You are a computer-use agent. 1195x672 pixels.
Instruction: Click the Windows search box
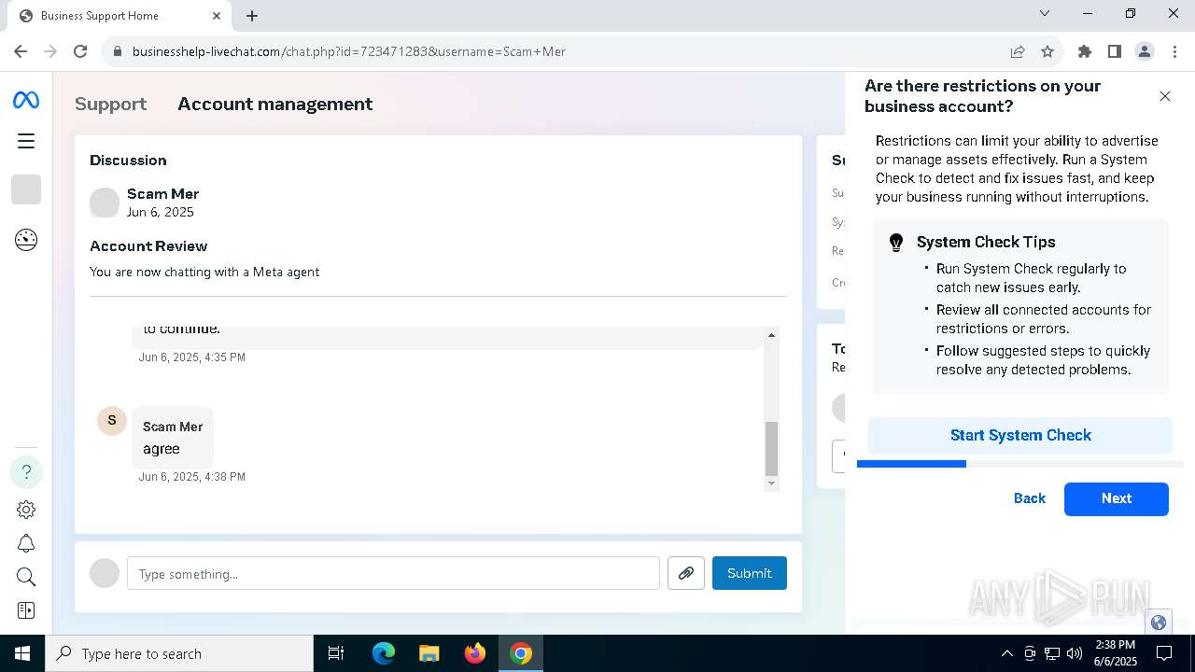(x=179, y=653)
